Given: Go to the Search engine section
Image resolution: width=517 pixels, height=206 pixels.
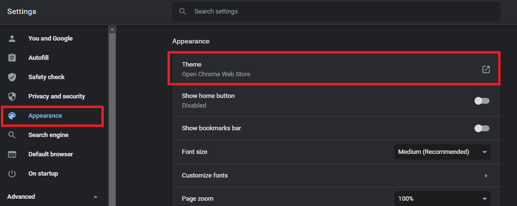Looking at the screenshot, I should (48, 135).
